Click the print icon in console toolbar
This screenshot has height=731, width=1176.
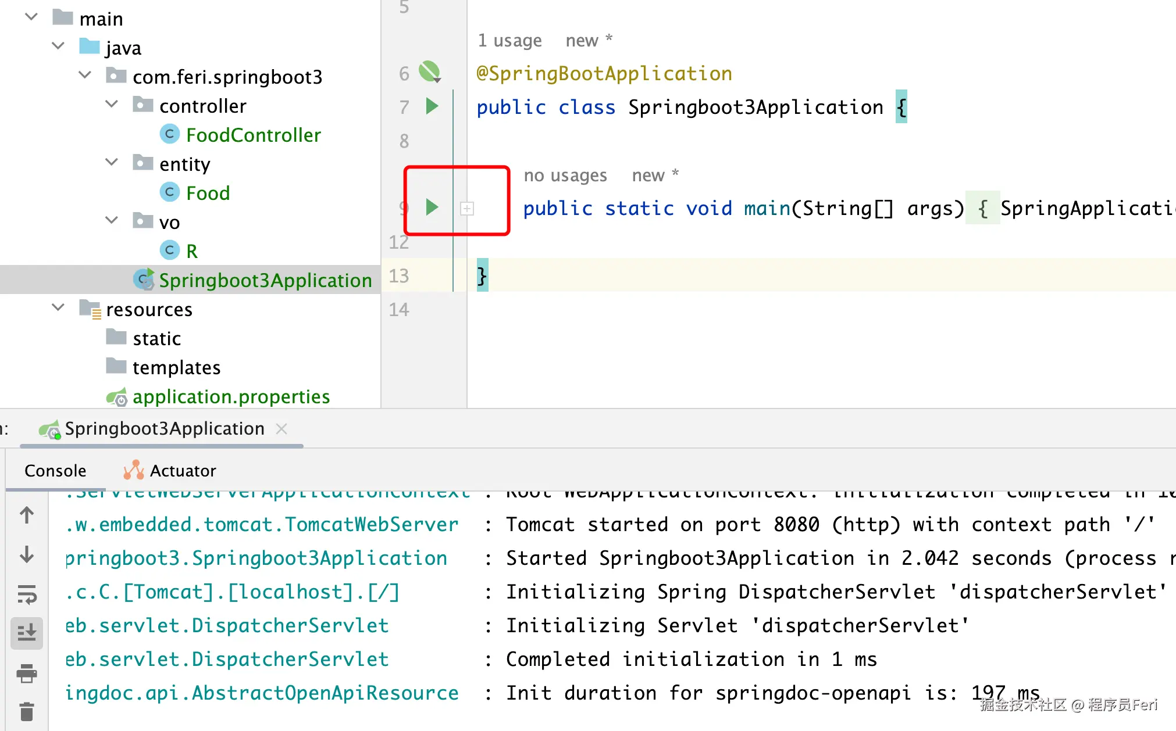tap(27, 673)
